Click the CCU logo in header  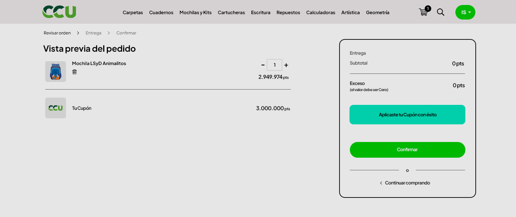pos(59,12)
